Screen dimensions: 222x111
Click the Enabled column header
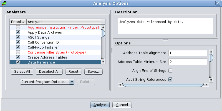pos(18,22)
